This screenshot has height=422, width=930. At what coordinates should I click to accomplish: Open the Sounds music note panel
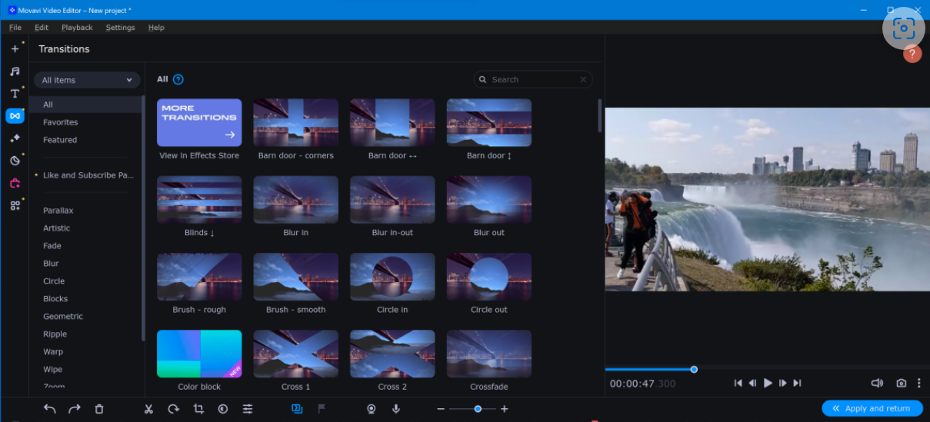click(15, 71)
